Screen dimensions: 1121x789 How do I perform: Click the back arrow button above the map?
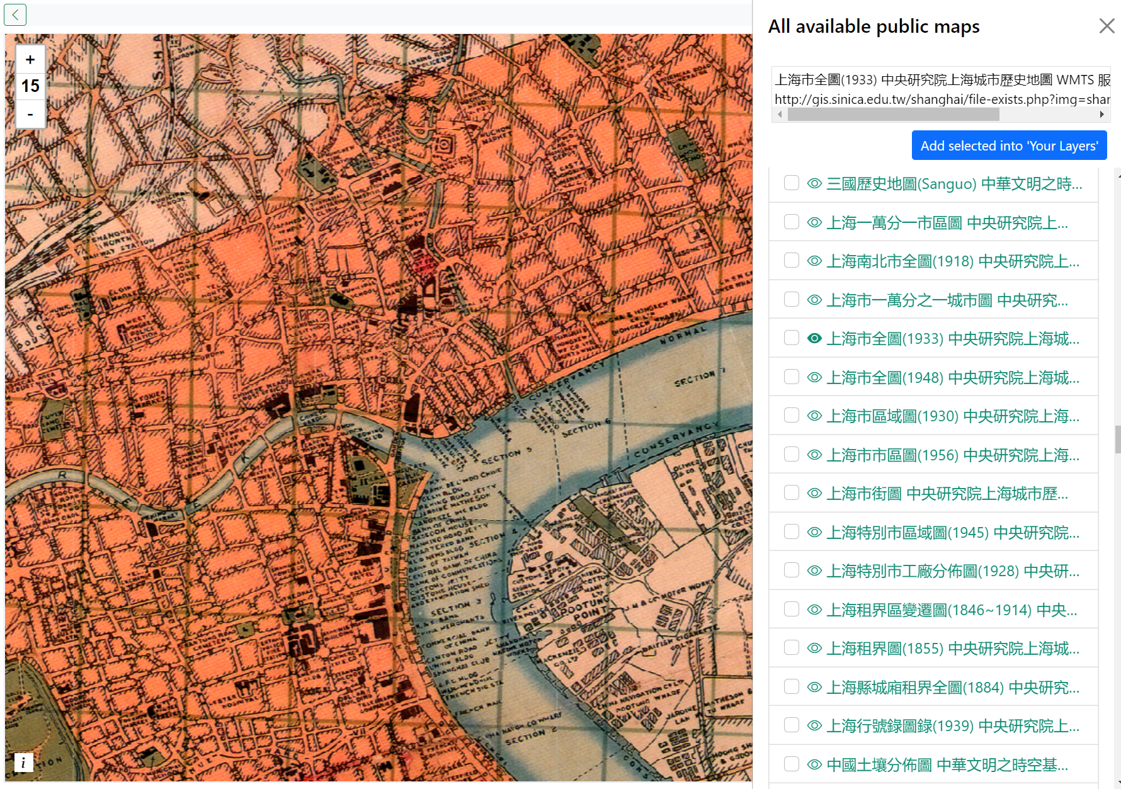[15, 14]
